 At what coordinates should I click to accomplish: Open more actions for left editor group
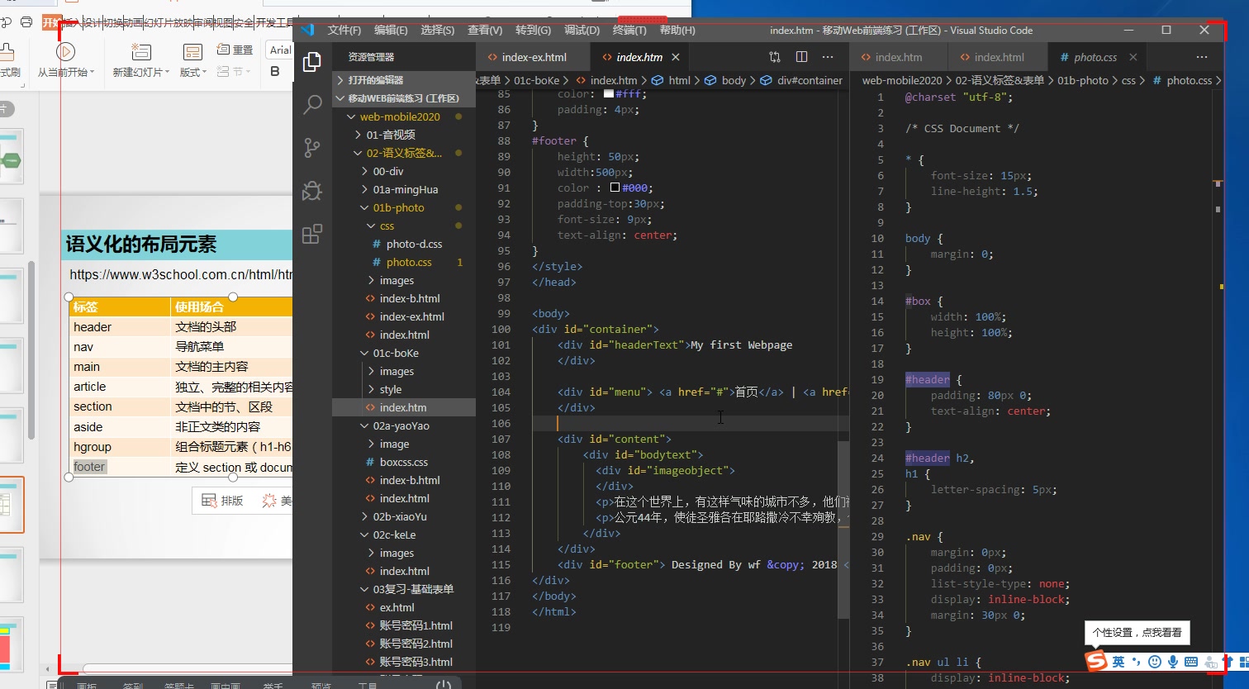click(828, 57)
